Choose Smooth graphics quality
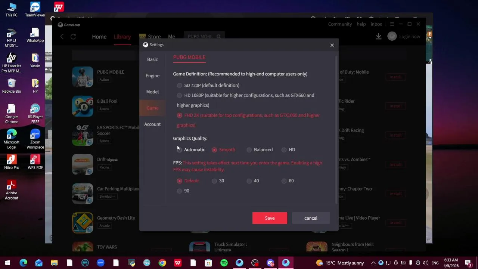478x269 pixels. pos(214,150)
